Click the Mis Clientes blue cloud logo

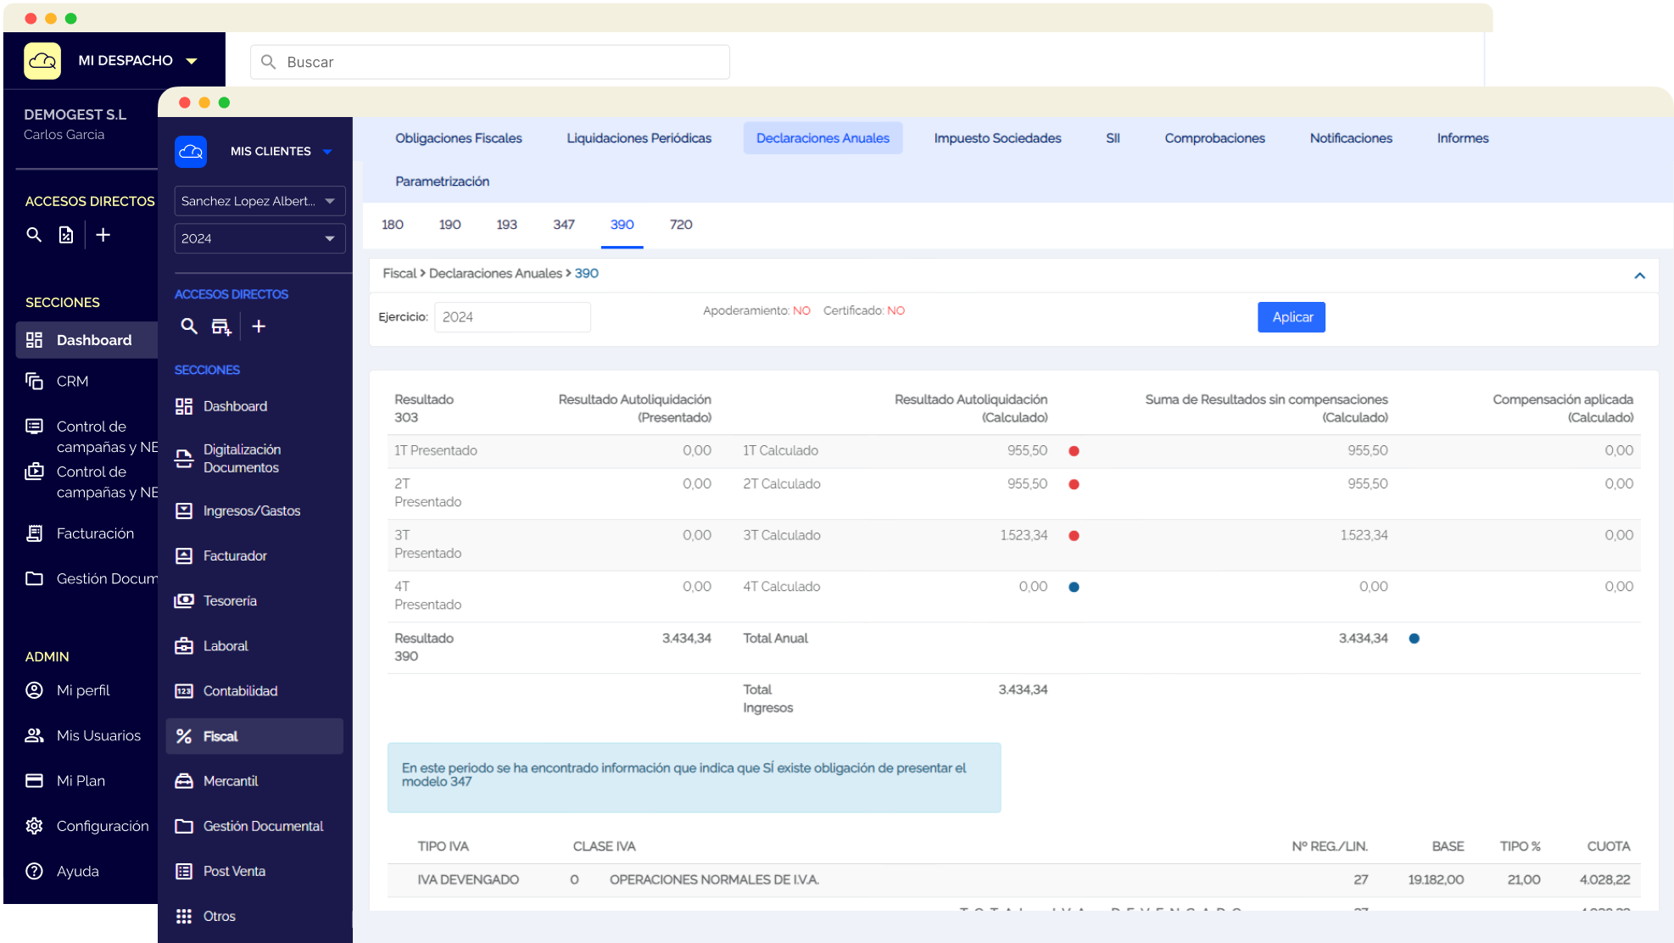tap(191, 151)
